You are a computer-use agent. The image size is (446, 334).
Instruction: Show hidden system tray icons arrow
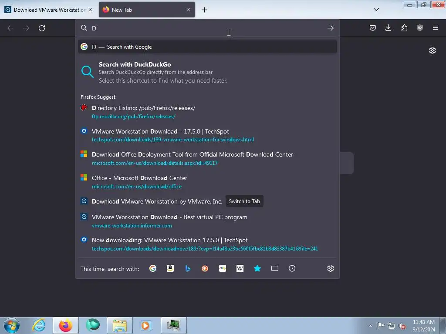370,326
